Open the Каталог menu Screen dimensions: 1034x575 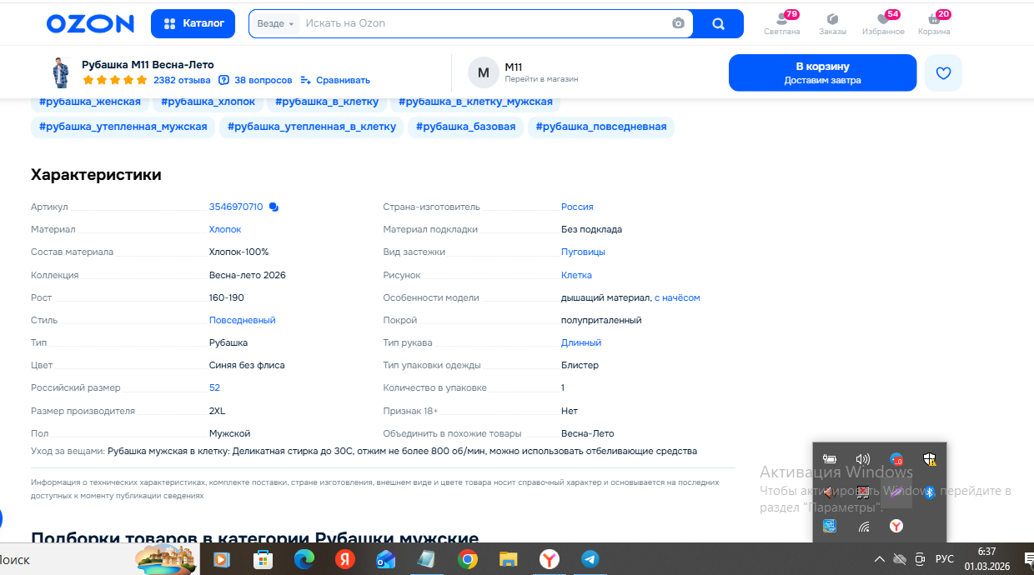pos(193,23)
